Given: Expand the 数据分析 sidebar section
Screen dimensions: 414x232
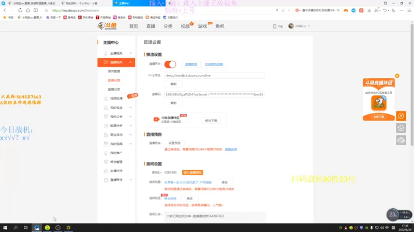Looking at the screenshot, I should point(130,125).
